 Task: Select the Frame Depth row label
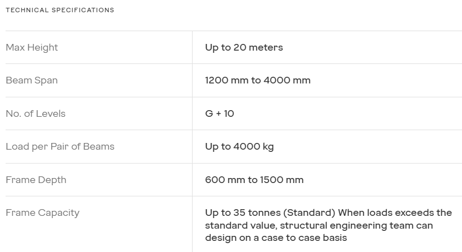(36, 180)
